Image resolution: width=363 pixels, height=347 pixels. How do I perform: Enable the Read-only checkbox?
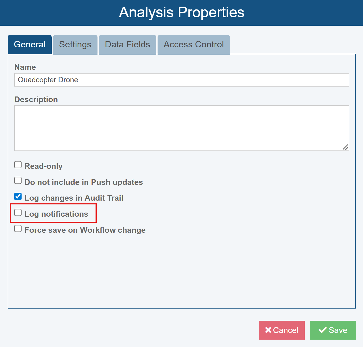(x=18, y=165)
